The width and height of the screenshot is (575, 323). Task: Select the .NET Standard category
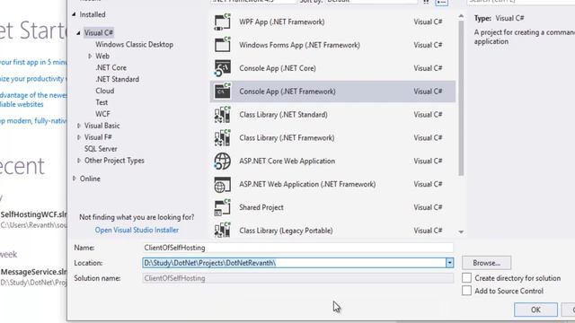point(117,79)
